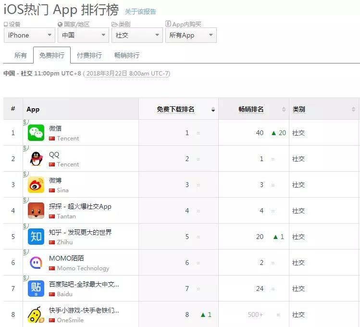Click the 500+ 畅销排名 value
The height and width of the screenshot is (327, 360).
255,314
